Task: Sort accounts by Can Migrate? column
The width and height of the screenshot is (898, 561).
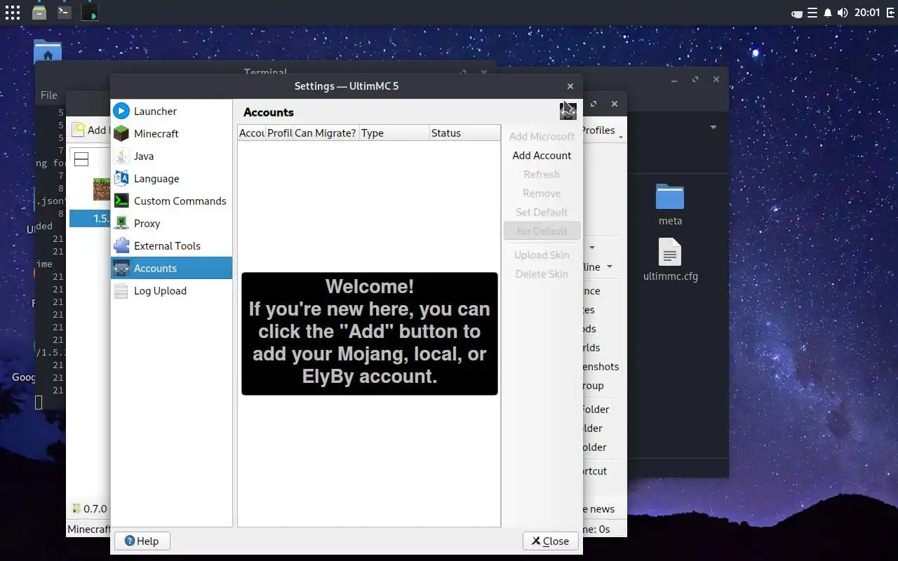Action: pos(326,133)
